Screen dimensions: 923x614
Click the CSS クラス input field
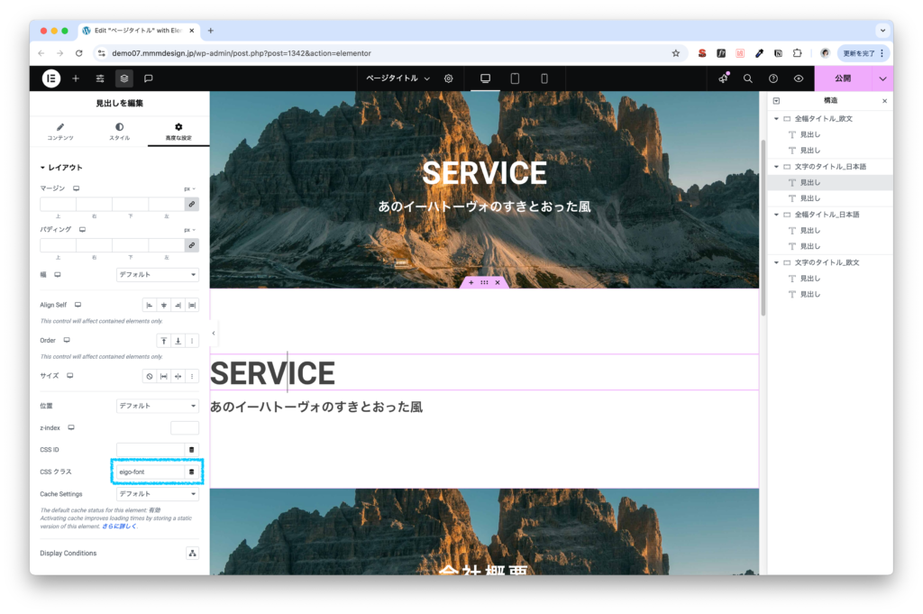(149, 472)
